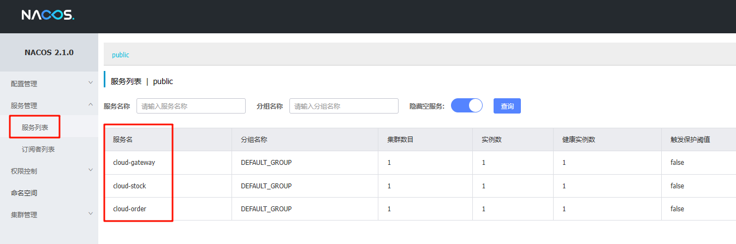Click the false value in cloud-gateway row
Viewport: 736px width, 244px height.
[x=677, y=163]
